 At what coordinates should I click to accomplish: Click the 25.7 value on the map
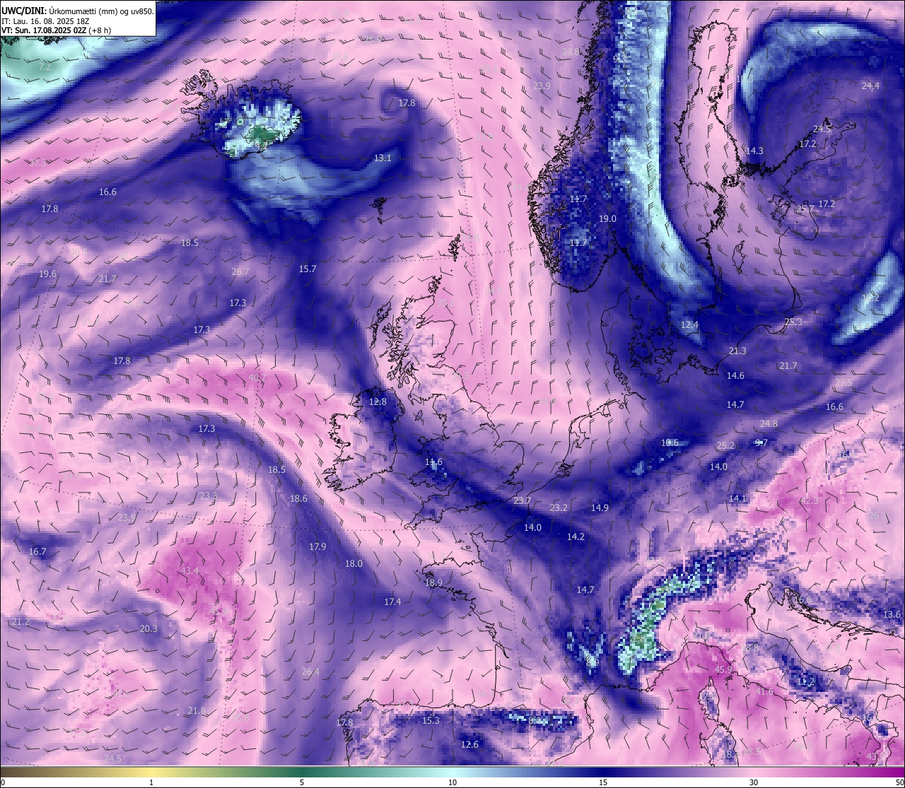[805, 209]
